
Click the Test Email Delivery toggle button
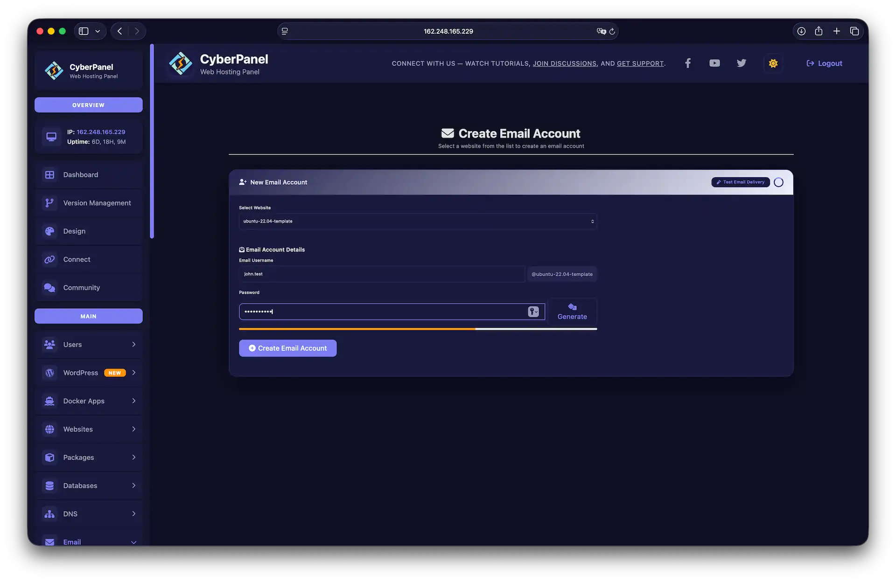(740, 182)
